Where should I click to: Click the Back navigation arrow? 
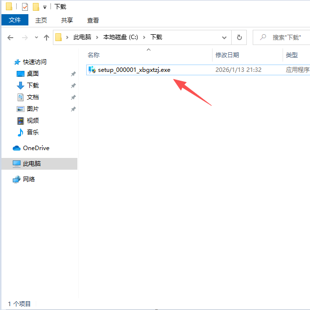pyautogui.click(x=10, y=37)
